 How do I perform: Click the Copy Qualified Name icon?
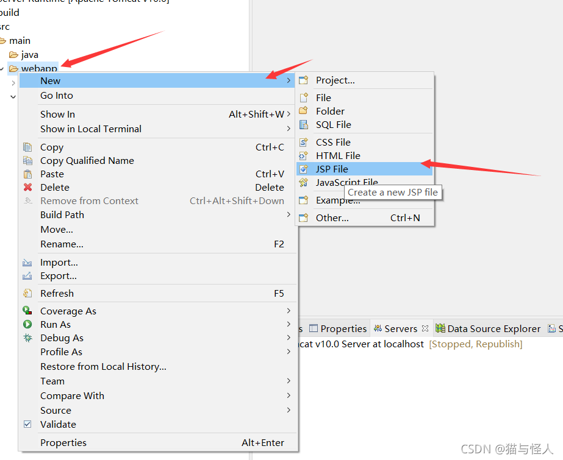pos(27,160)
